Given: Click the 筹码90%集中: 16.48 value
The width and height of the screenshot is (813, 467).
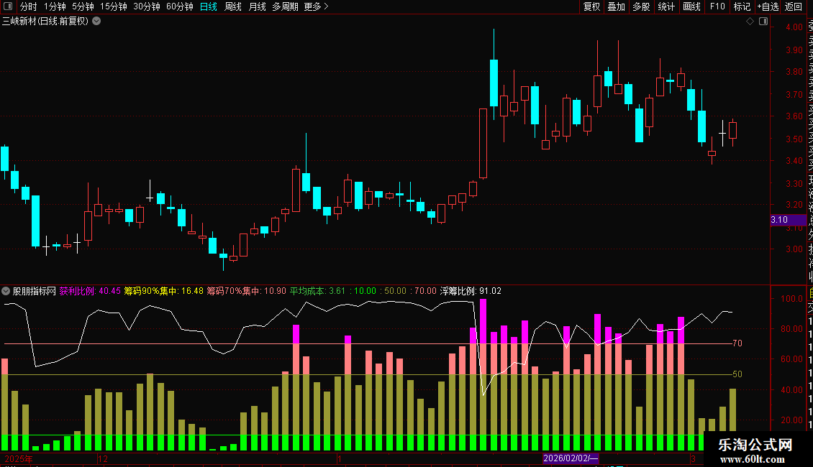Looking at the screenshot, I should tap(163, 291).
